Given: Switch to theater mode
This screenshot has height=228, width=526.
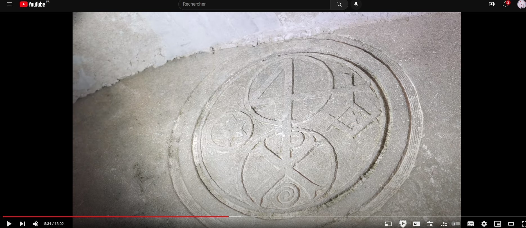Looking at the screenshot, I should (x=511, y=224).
